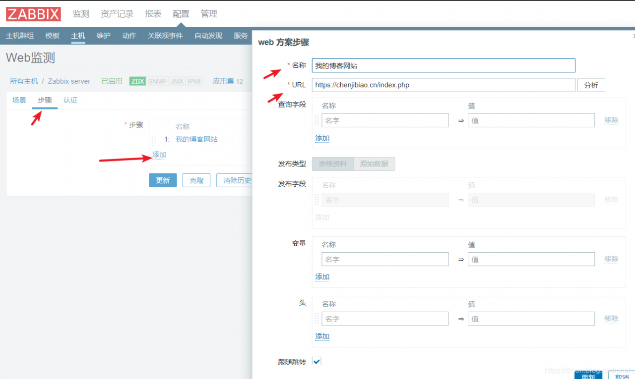
Task: Focus the 头 value input
Action: pos(531,319)
